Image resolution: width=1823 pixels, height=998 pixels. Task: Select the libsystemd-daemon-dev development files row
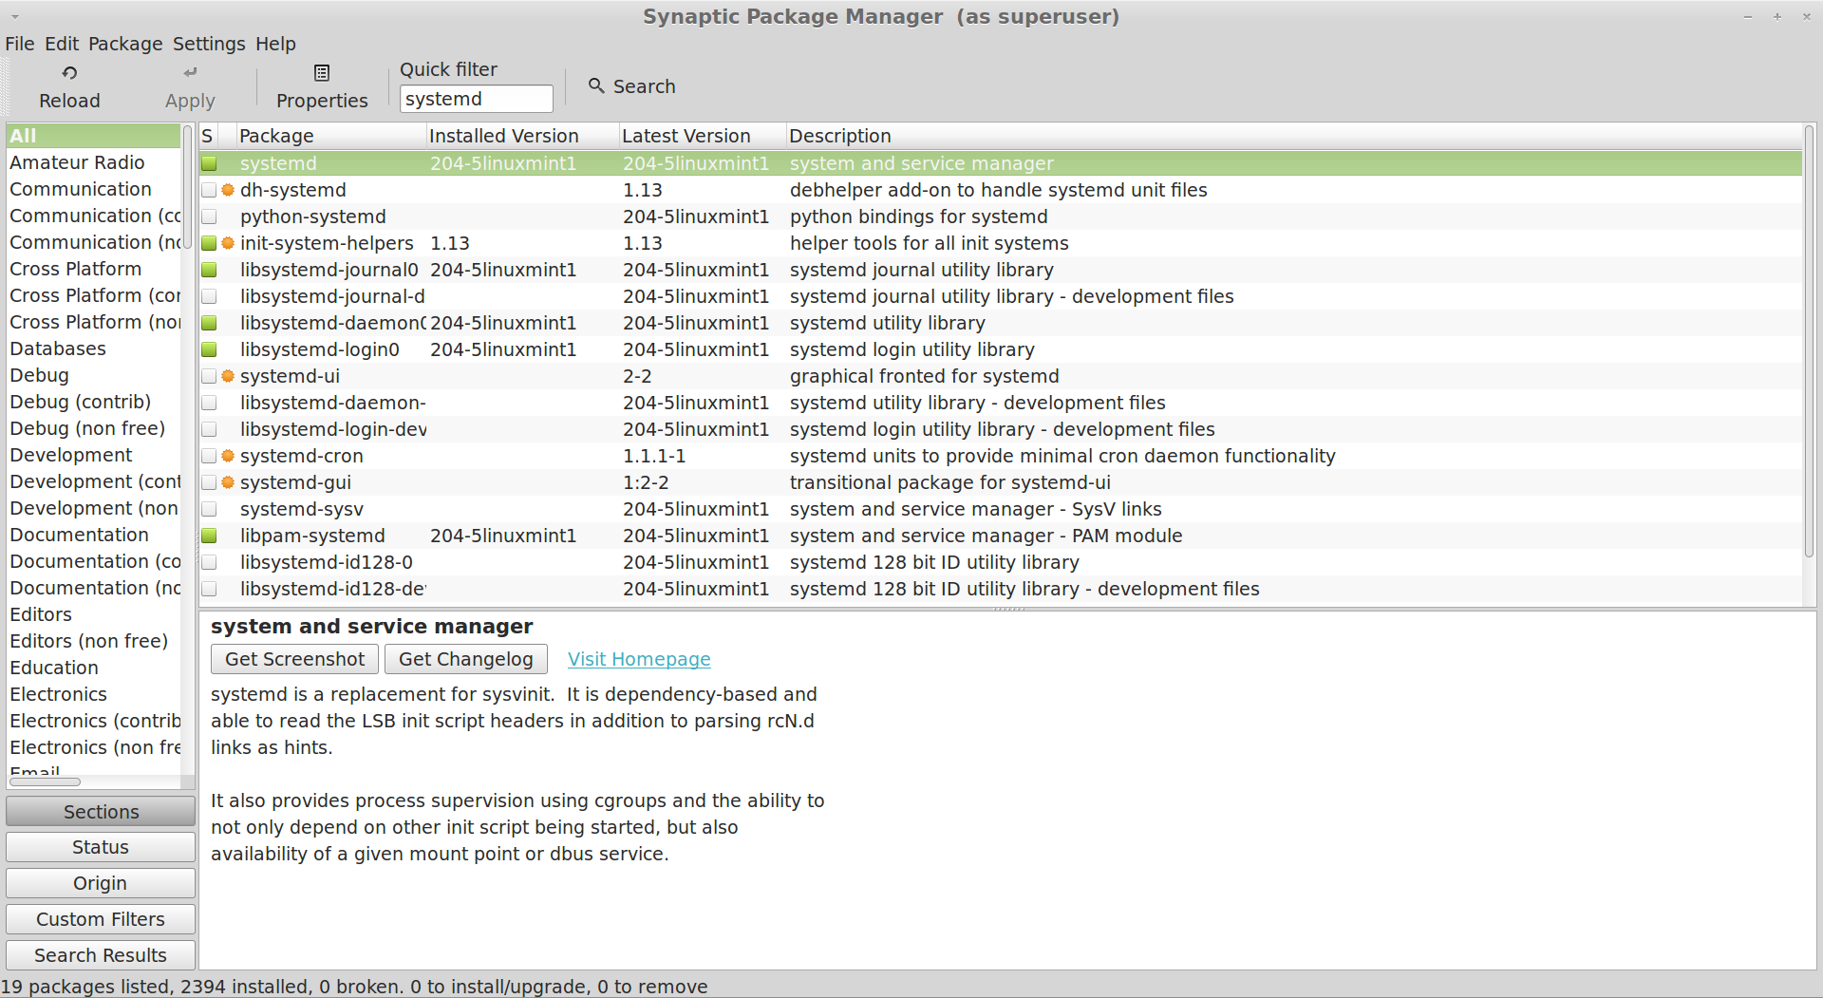[x=1001, y=403]
